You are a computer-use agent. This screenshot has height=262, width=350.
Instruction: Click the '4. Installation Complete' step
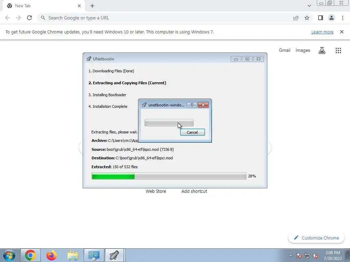(x=108, y=106)
